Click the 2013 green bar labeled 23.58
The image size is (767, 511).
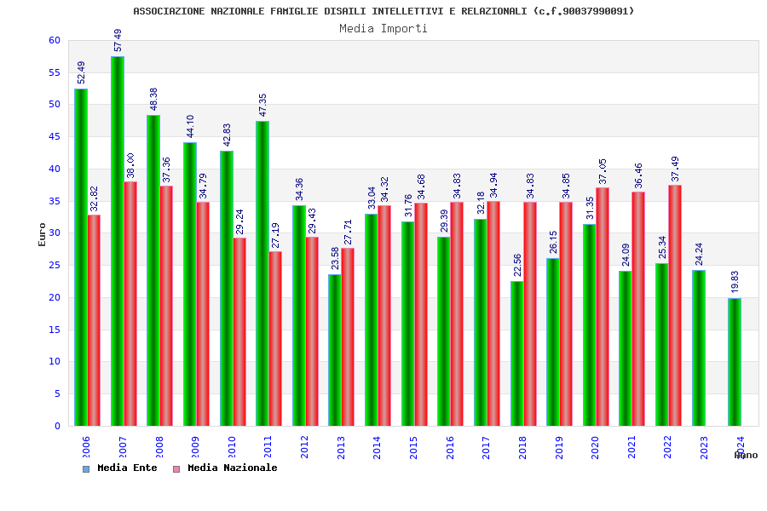[x=335, y=350]
